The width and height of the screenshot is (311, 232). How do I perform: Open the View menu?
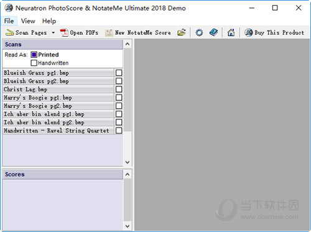tap(28, 21)
